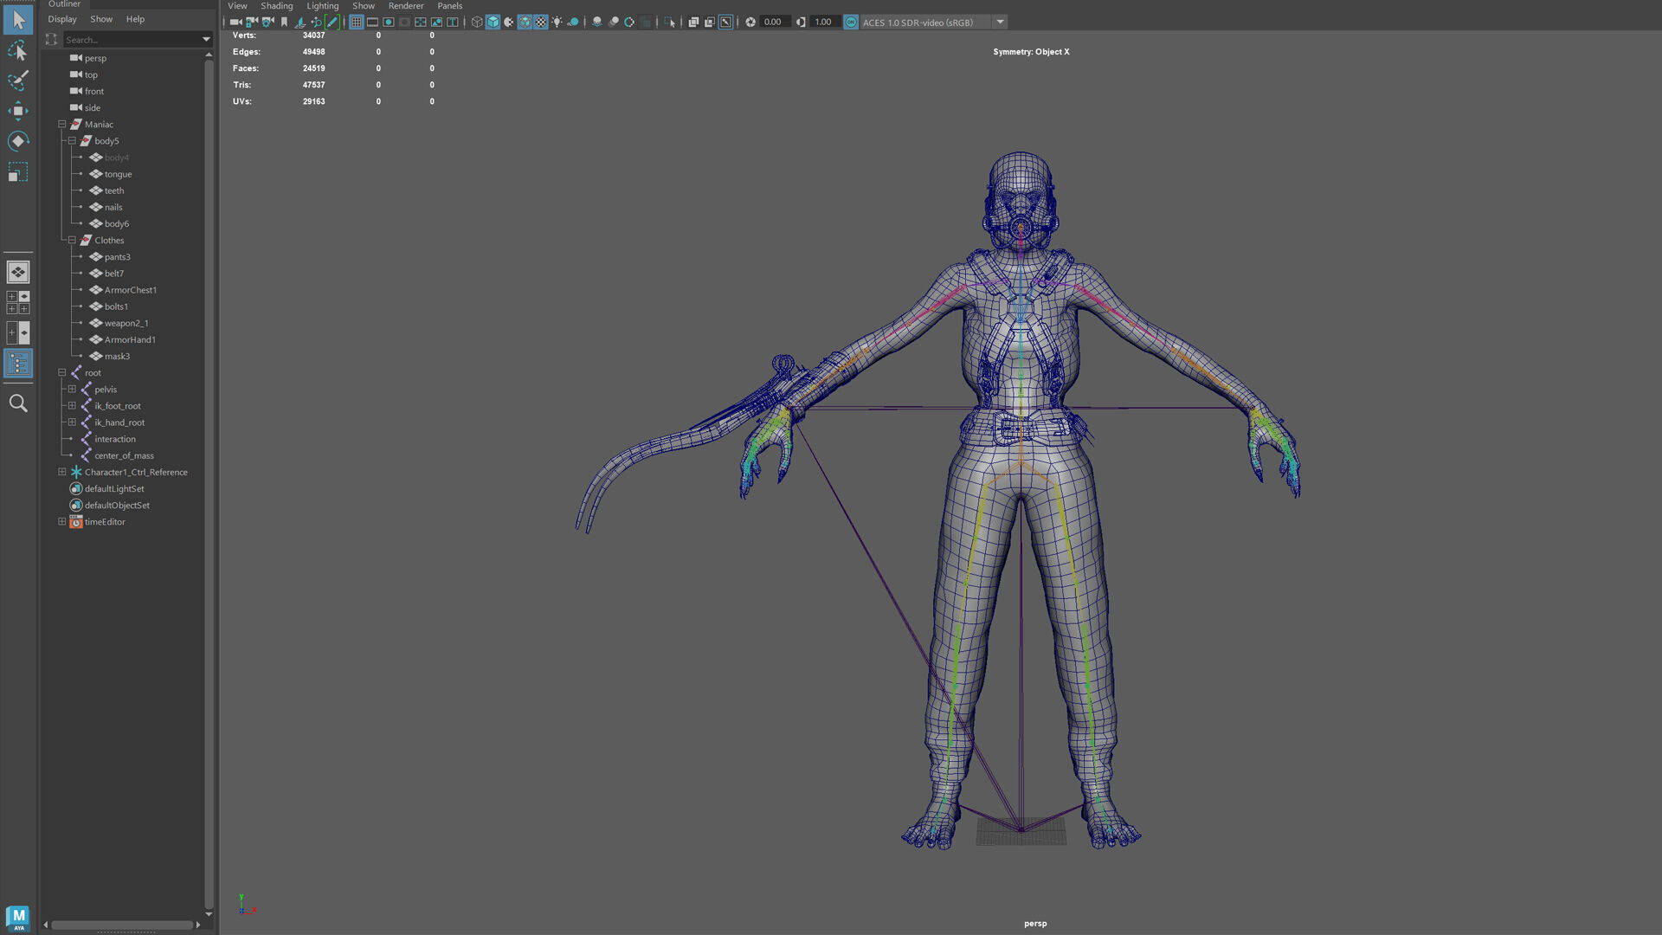The height and width of the screenshot is (935, 1662).
Task: Open the Lighting menu
Action: point(323,6)
